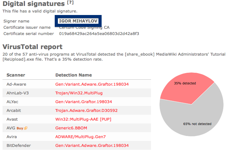The image size is (227, 150).
Task: Click the Trojan.Adware.Graftor.D30592 detection name
Action: pos(86,111)
